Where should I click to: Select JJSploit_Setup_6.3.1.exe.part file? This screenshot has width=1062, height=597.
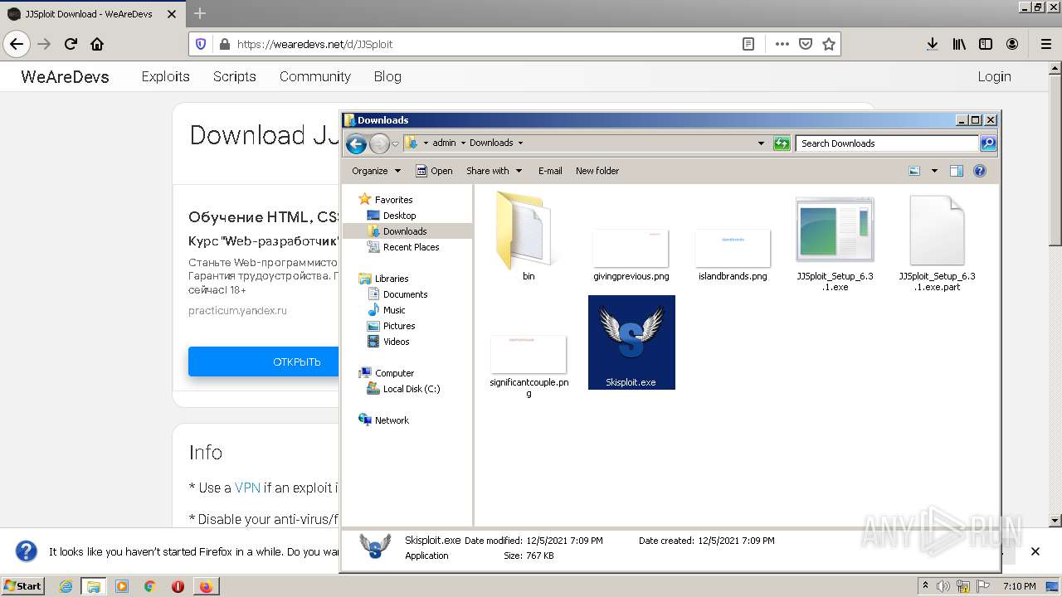937,244
